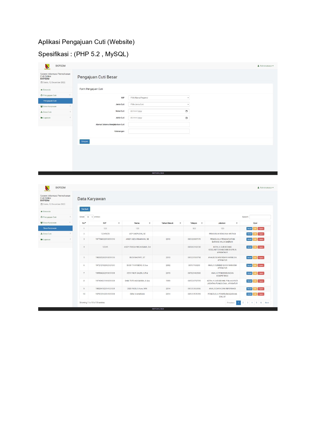Click the Keterangan text field
316x446 pixels.
[159, 131]
